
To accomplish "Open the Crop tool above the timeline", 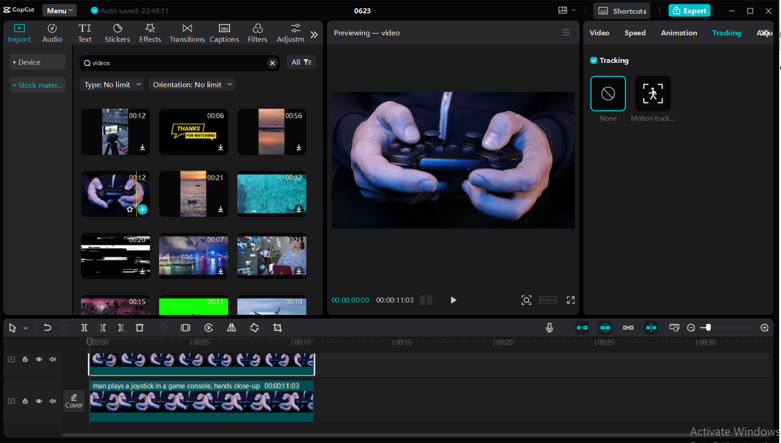I will (278, 327).
